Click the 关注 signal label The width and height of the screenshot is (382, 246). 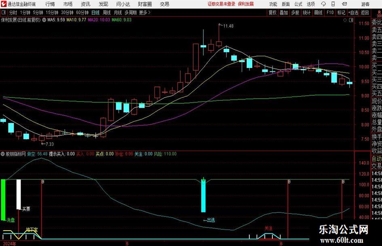point(268,229)
